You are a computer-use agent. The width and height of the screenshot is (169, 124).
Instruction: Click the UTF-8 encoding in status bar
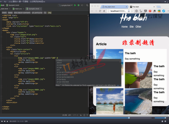[x=76, y=115]
